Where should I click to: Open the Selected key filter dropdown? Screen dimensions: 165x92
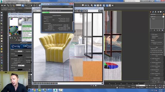[x=141, y=86]
